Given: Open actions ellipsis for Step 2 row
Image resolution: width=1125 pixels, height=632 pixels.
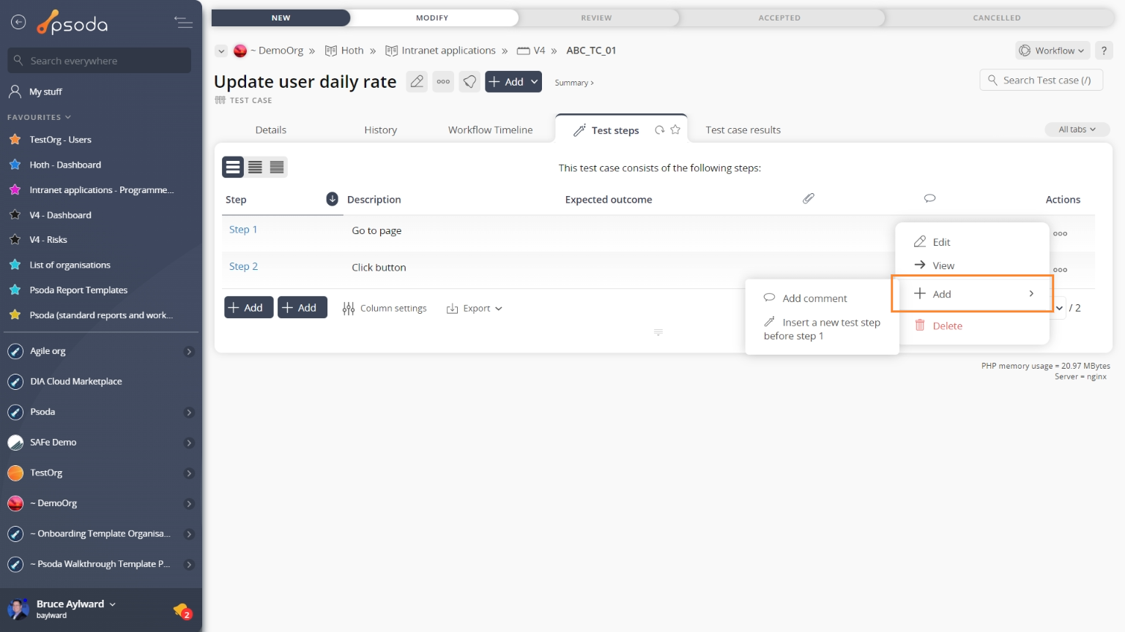Looking at the screenshot, I should [1060, 270].
